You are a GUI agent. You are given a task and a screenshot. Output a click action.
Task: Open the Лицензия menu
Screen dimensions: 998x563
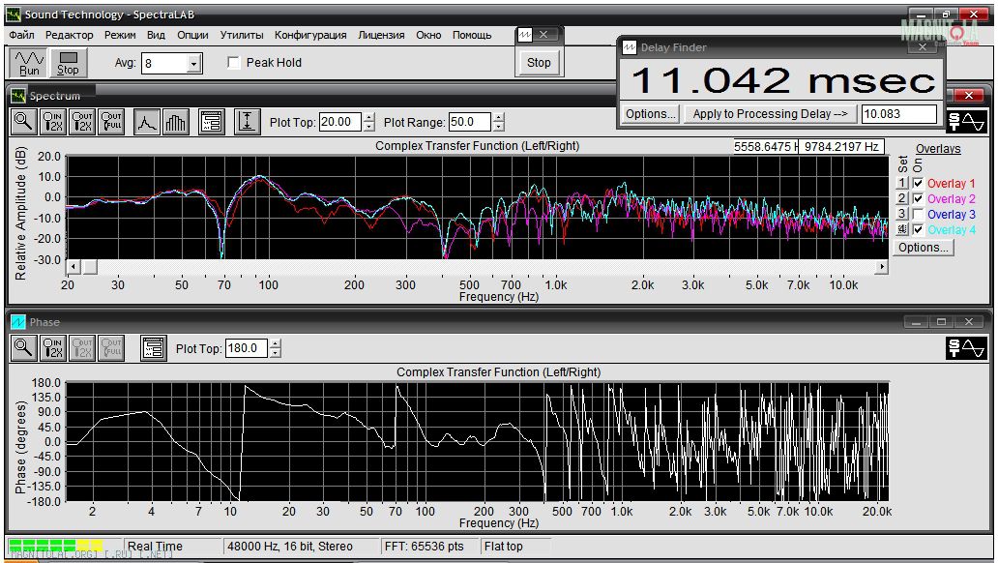tap(381, 35)
